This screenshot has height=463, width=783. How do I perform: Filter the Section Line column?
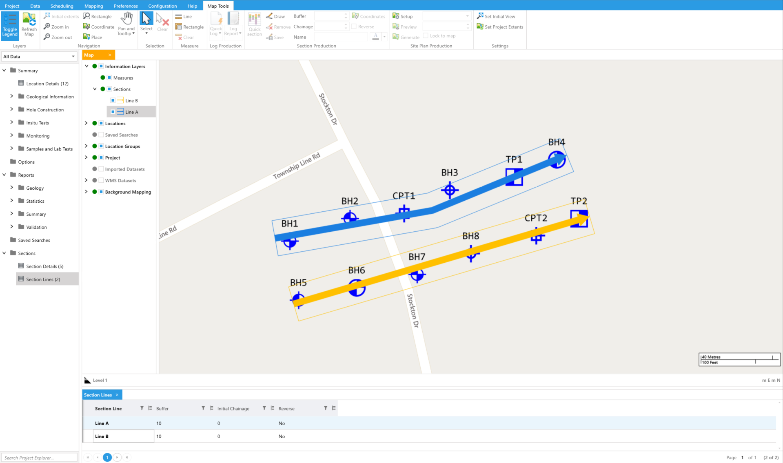tap(142, 408)
